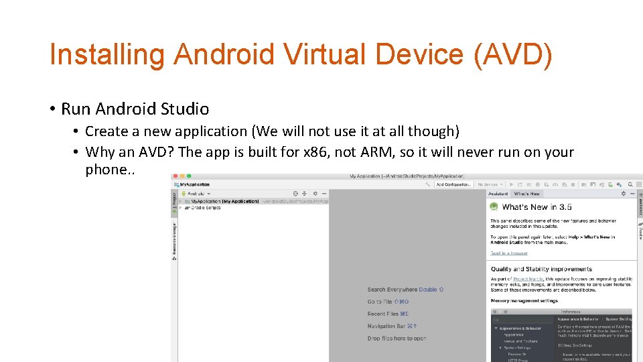Open Project panel gear options

coord(315,193)
